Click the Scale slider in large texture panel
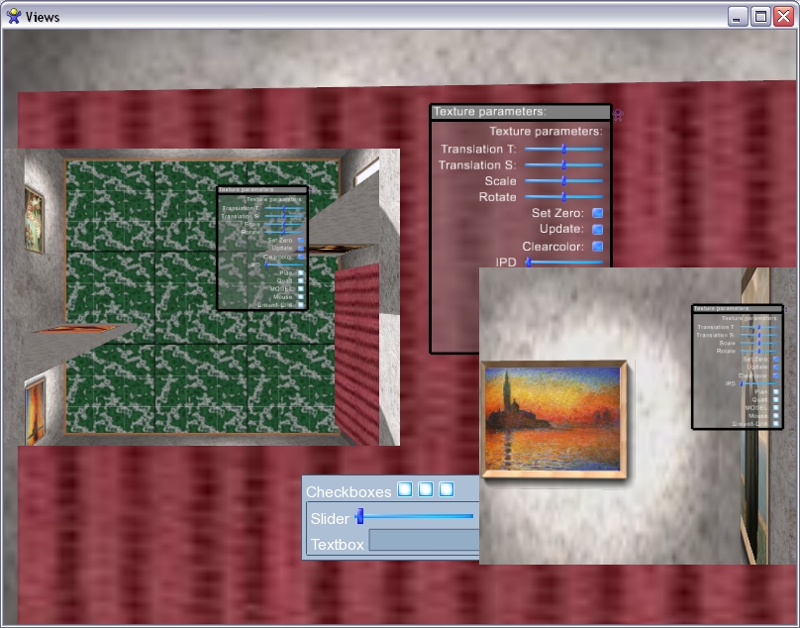This screenshot has height=628, width=800. pyautogui.click(x=563, y=181)
